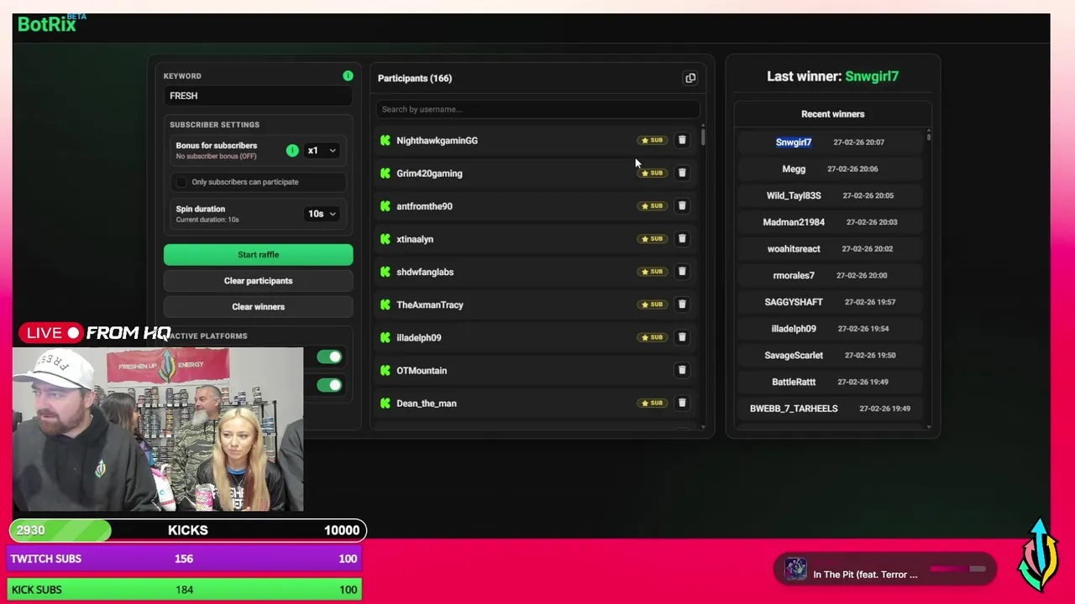
Task: Delete shdwfanglabs from participants
Action: [682, 271]
